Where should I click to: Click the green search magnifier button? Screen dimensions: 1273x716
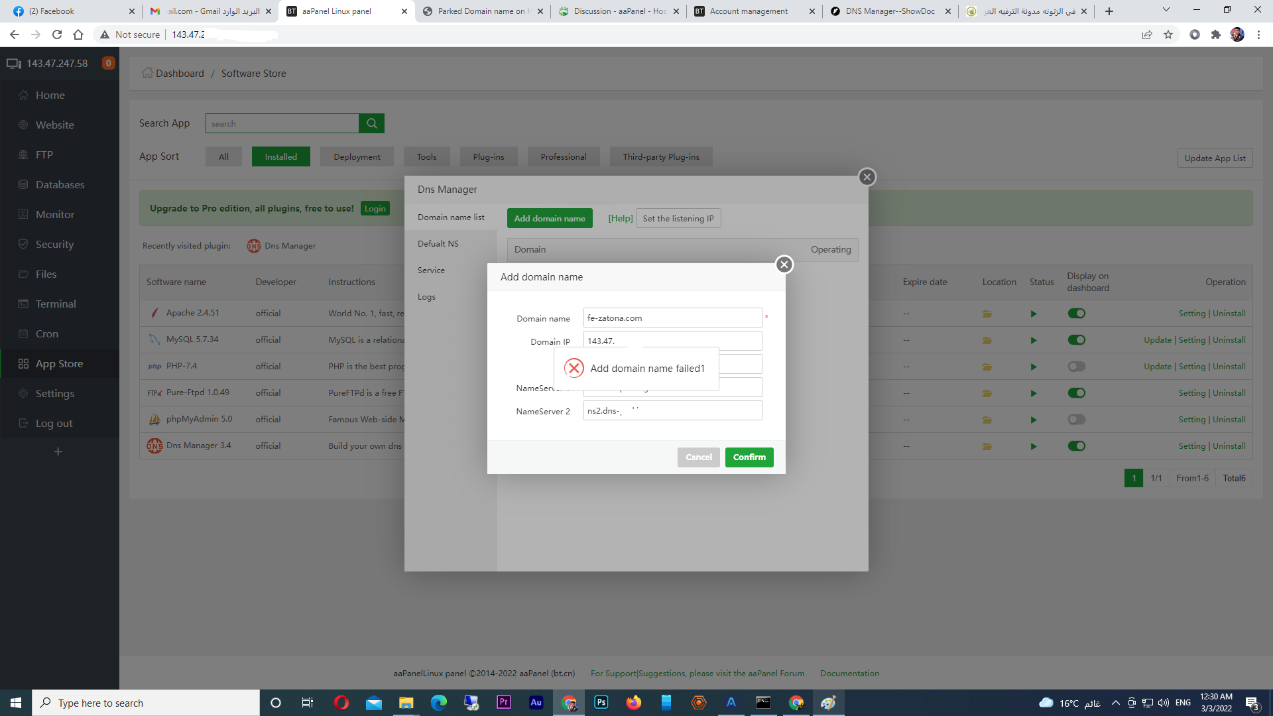(x=371, y=123)
